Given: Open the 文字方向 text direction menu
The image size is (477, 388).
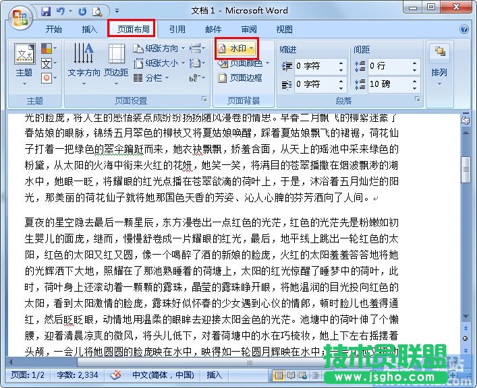Looking at the screenshot, I should coord(84,65).
